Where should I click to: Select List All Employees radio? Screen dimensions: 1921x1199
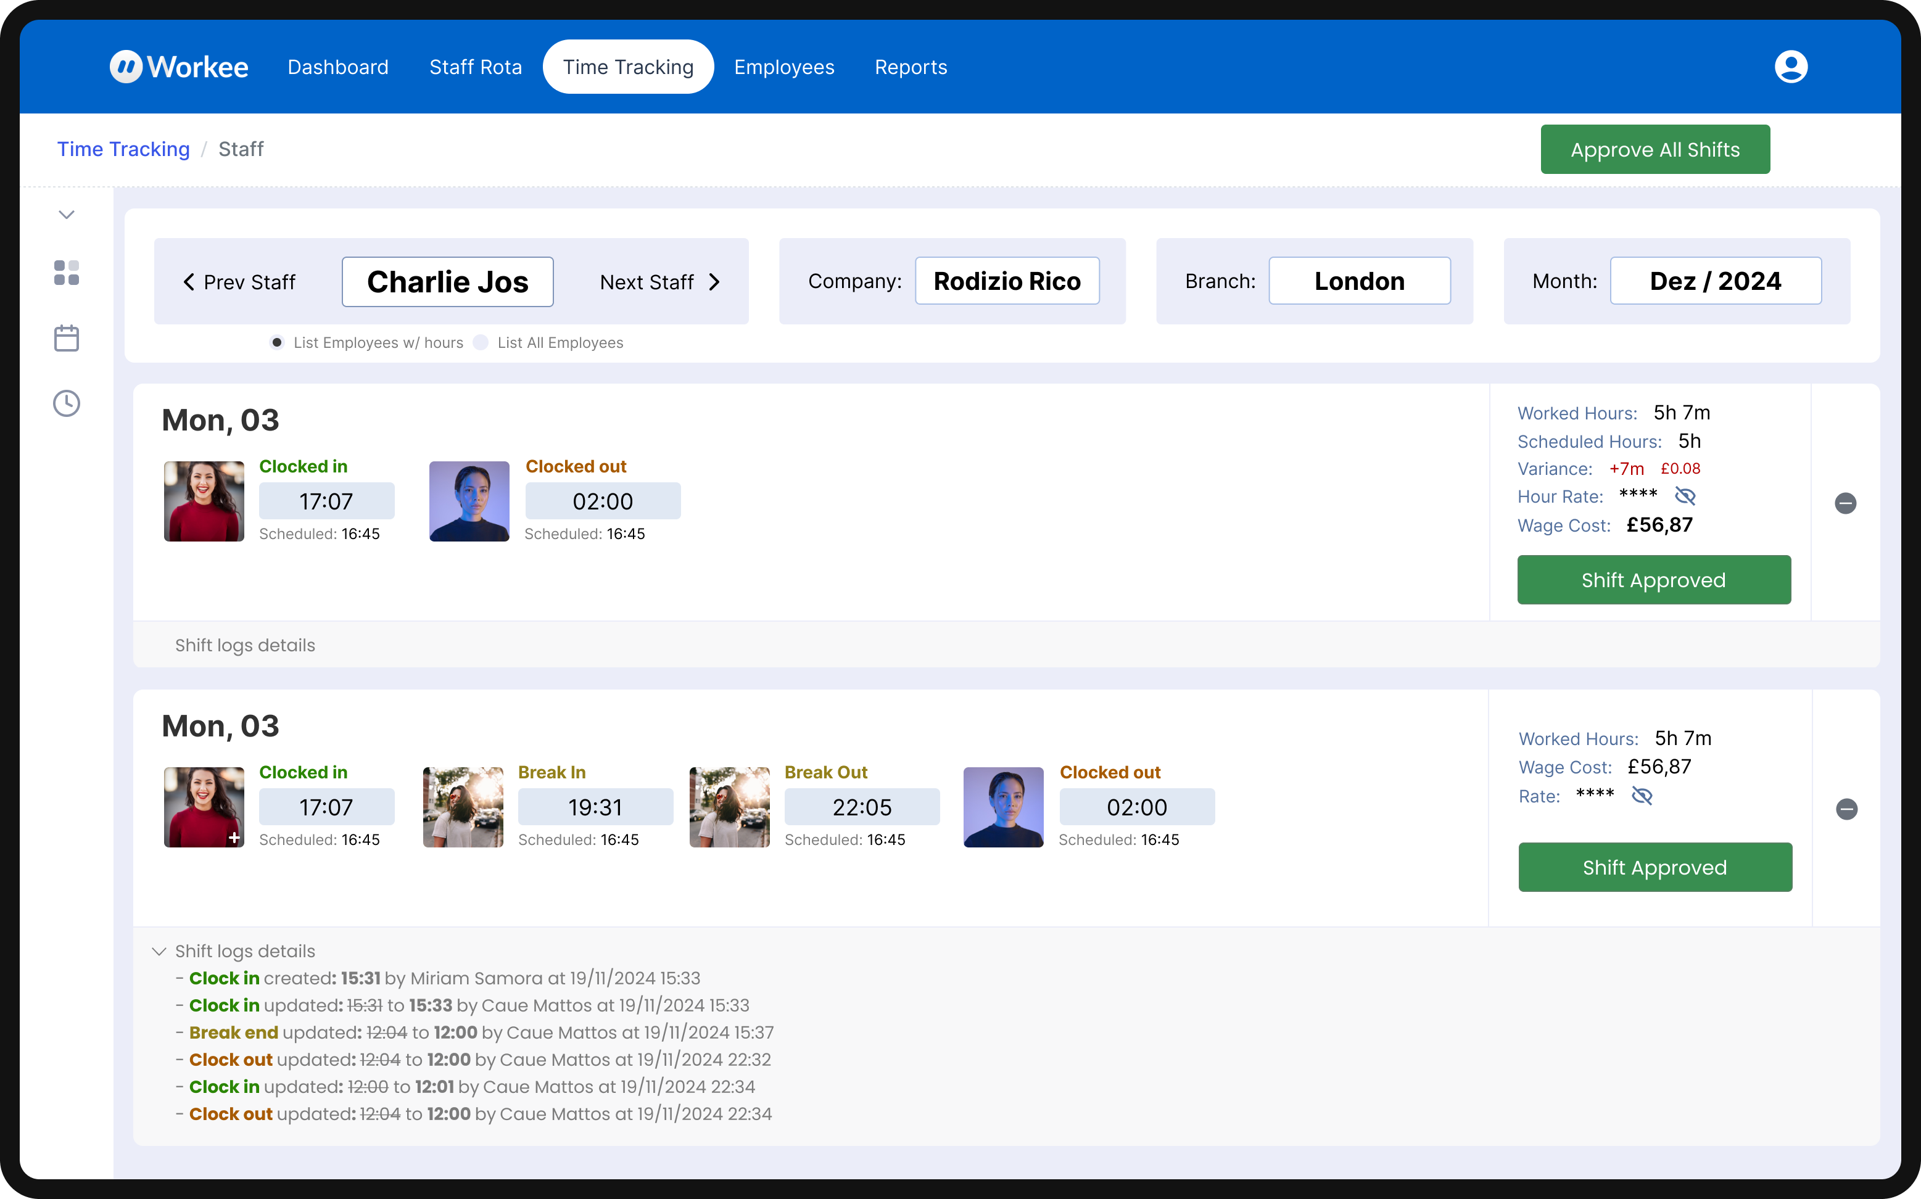tap(481, 342)
